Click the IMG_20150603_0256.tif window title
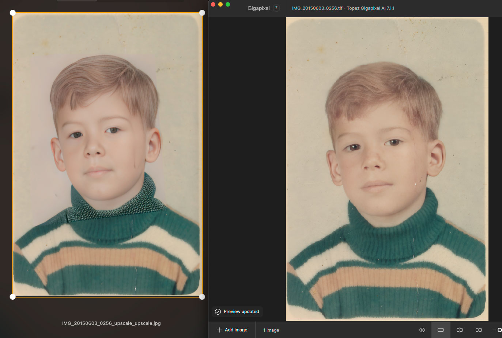Viewport: 502px width, 338px height. tap(343, 8)
